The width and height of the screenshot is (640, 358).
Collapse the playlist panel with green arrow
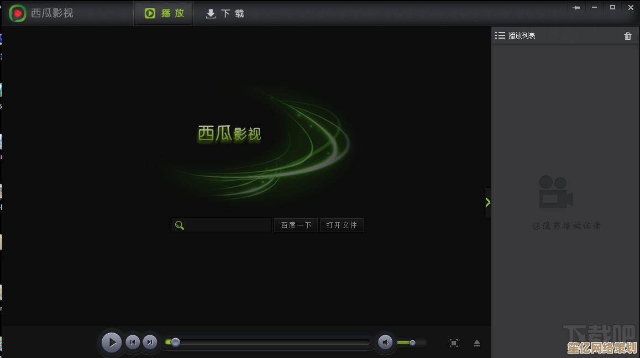pos(487,202)
